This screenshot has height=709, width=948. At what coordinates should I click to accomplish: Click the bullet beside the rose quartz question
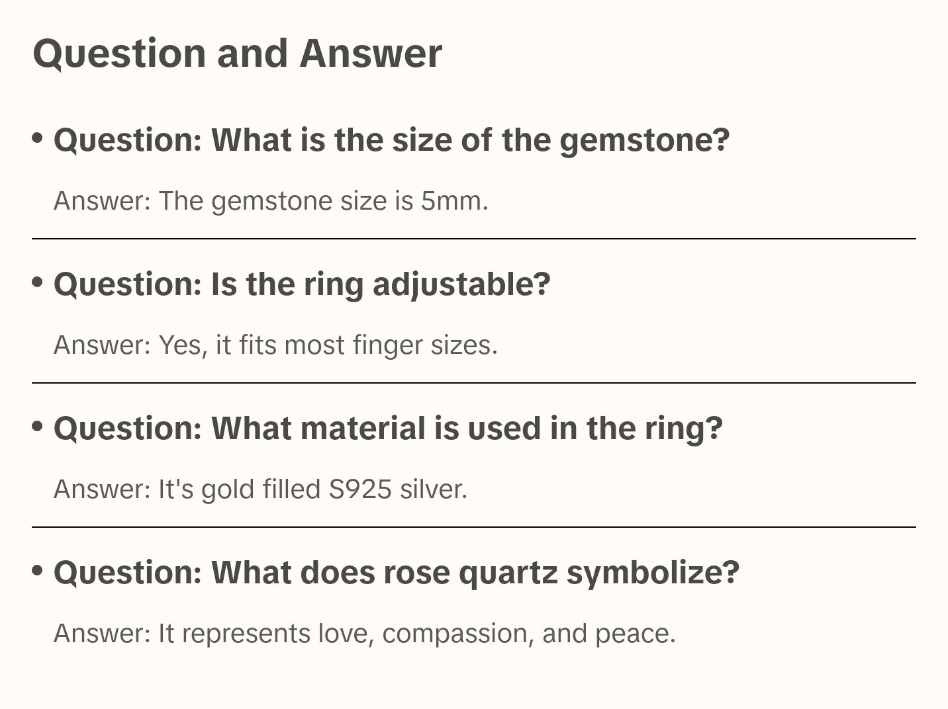pos(38,570)
